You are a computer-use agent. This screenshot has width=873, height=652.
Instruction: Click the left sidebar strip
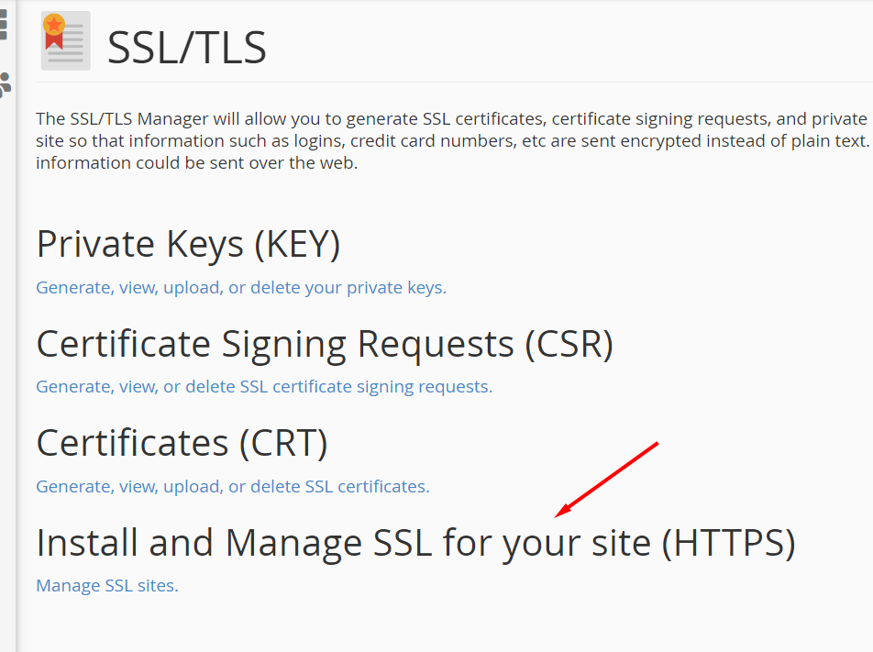pyautogui.click(x=7, y=326)
